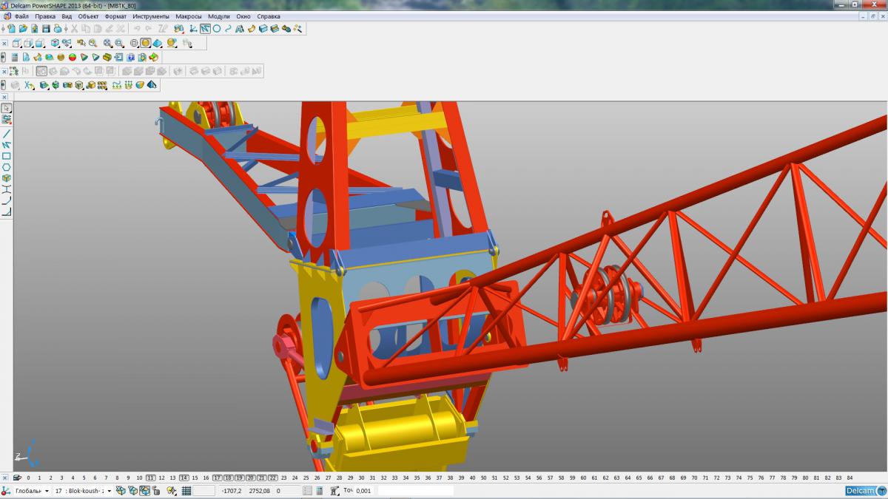
Task: Open the Модули menu
Action: [x=219, y=16]
